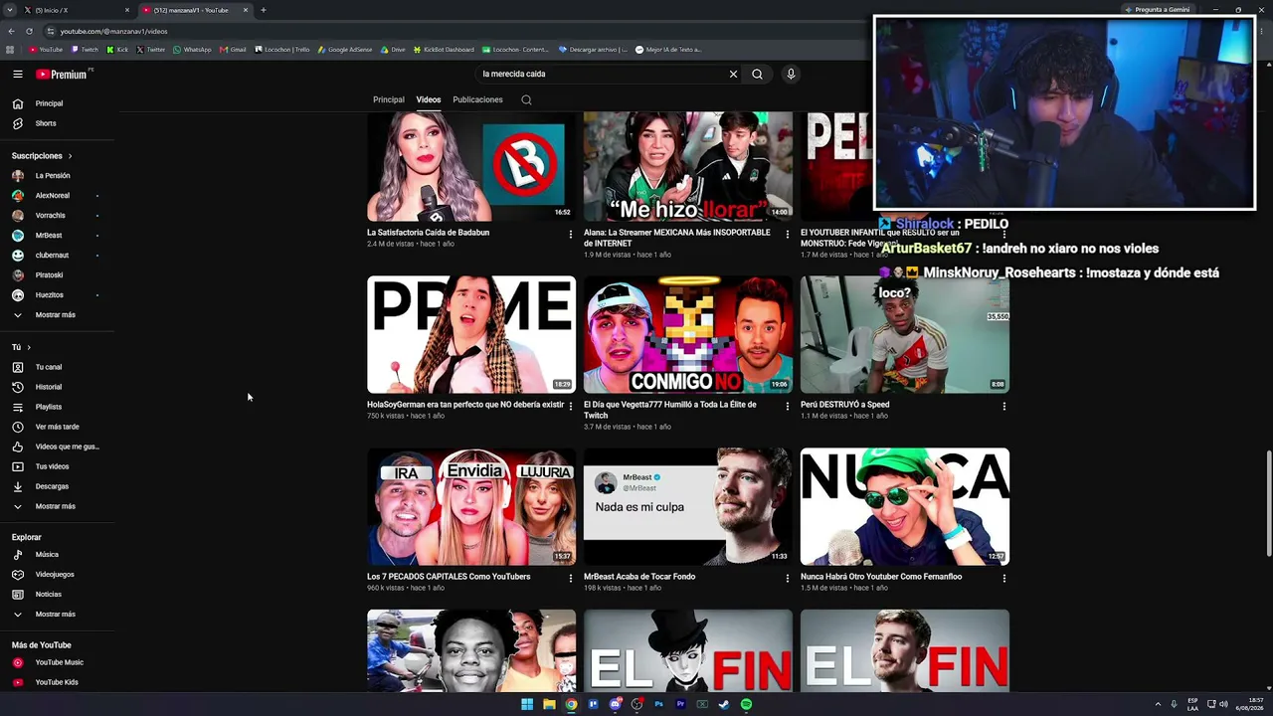Screen dimensions: 1273x716
Task: Open more options for 7 PECADOS CAPITALES video
Action: pyautogui.click(x=571, y=578)
